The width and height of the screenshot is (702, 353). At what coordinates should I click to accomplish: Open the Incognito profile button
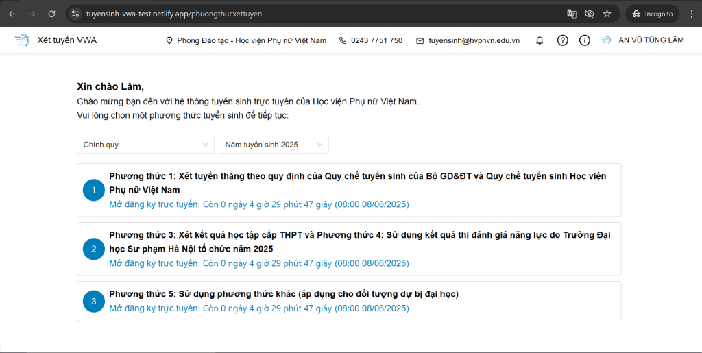click(652, 14)
